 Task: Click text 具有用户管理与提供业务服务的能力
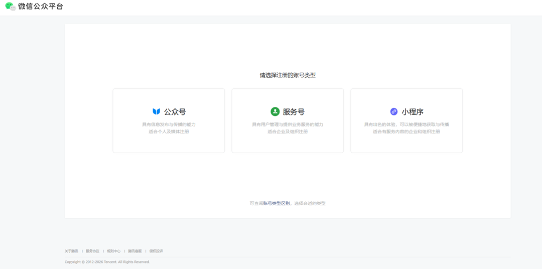click(288, 124)
